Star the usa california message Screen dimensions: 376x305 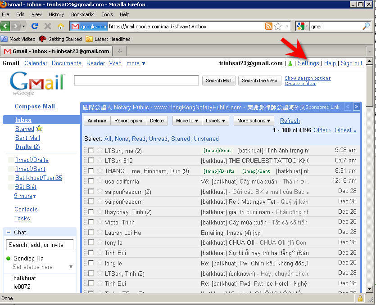click(x=100, y=181)
